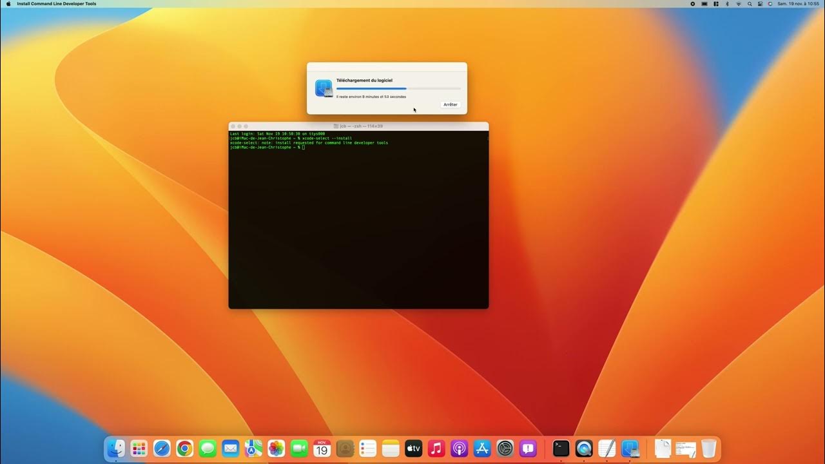This screenshot has height=464, width=825.
Task: Click the xcode-select --install command line
Action: (x=291, y=138)
